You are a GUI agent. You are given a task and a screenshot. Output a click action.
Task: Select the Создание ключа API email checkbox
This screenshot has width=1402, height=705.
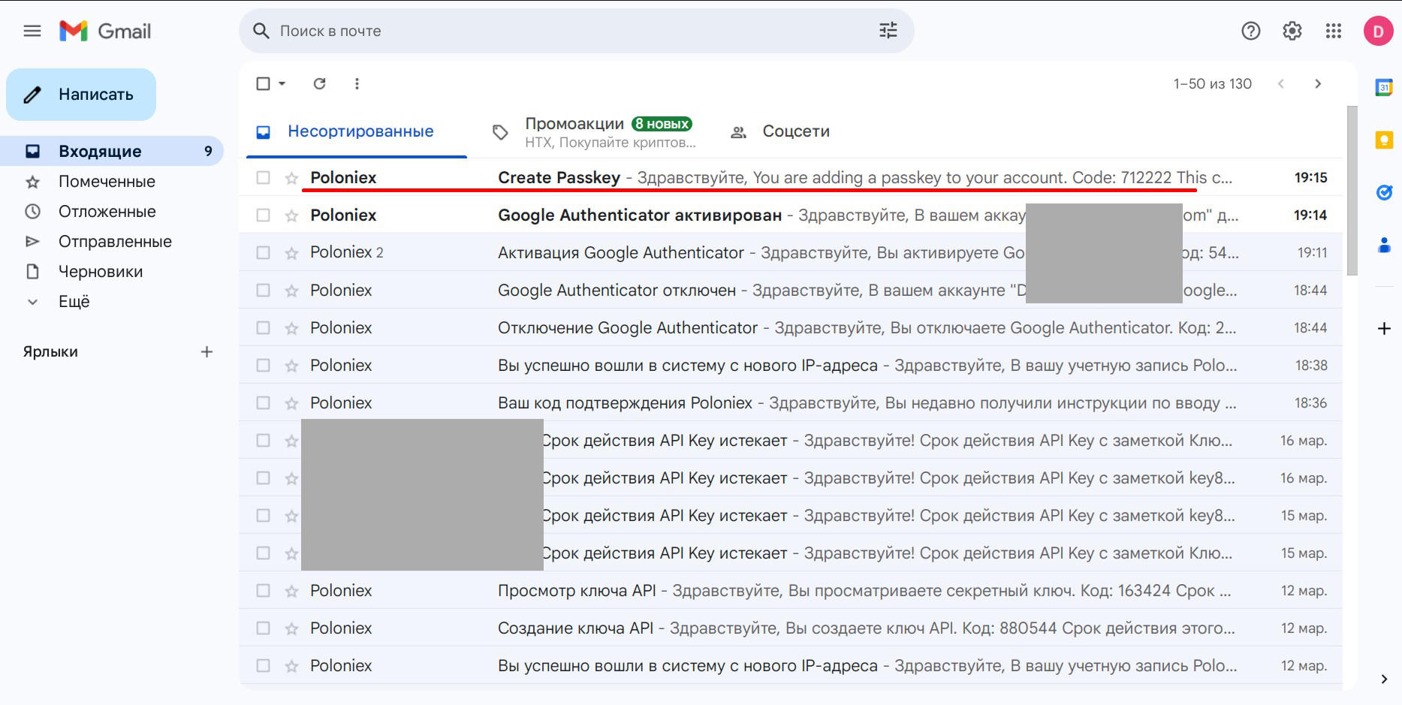click(263, 628)
